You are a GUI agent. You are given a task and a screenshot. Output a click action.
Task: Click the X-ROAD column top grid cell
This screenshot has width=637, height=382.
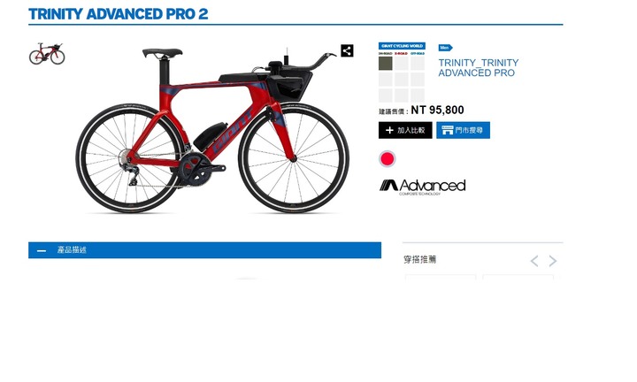(x=402, y=64)
